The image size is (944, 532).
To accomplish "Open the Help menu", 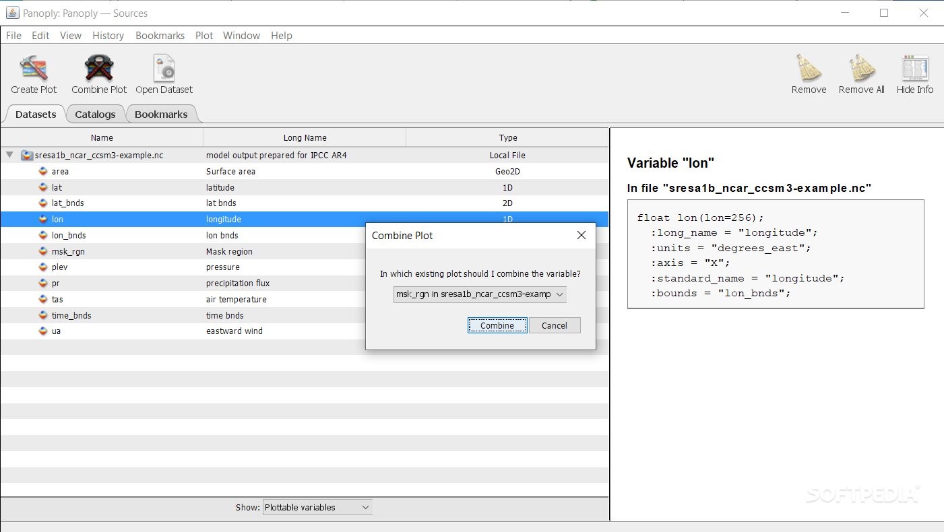I will tap(282, 36).
